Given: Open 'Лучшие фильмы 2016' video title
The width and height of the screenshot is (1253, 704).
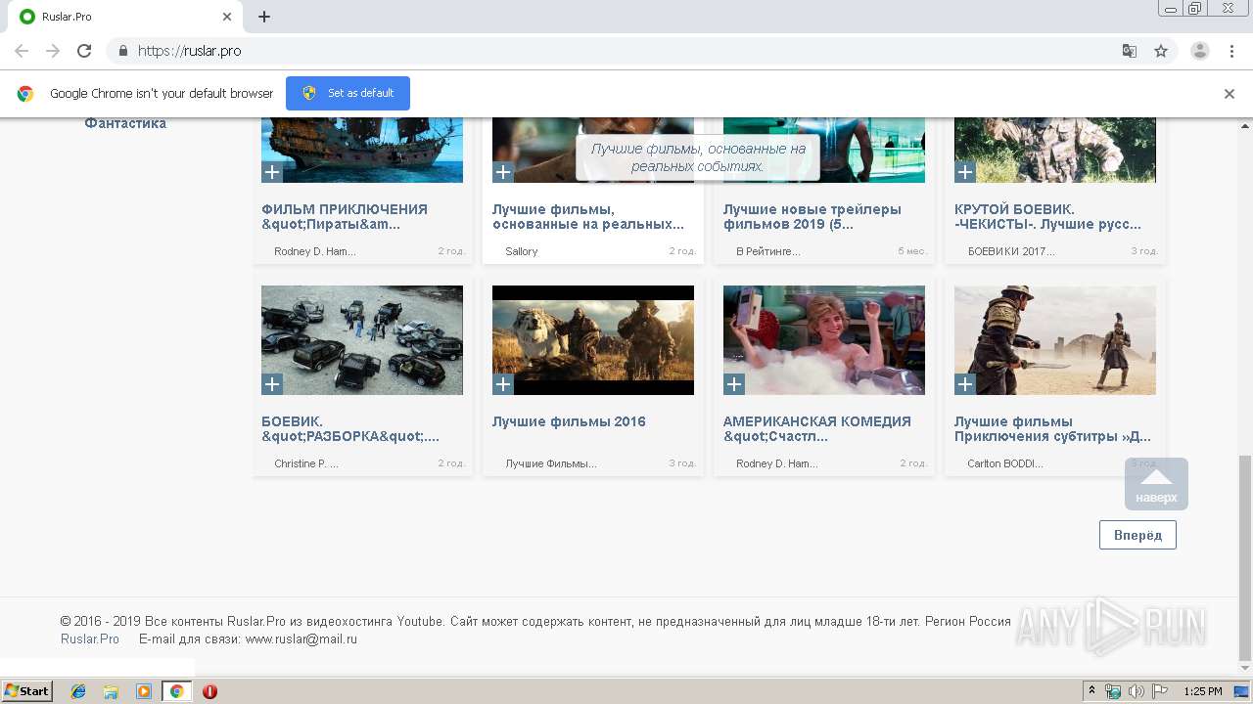Looking at the screenshot, I should (x=569, y=421).
